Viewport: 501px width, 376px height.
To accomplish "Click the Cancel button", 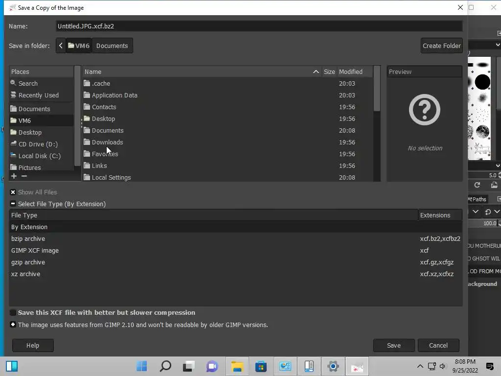I will click(438, 345).
